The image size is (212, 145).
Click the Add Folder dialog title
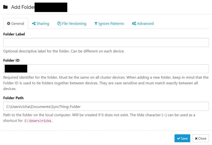[23, 7]
